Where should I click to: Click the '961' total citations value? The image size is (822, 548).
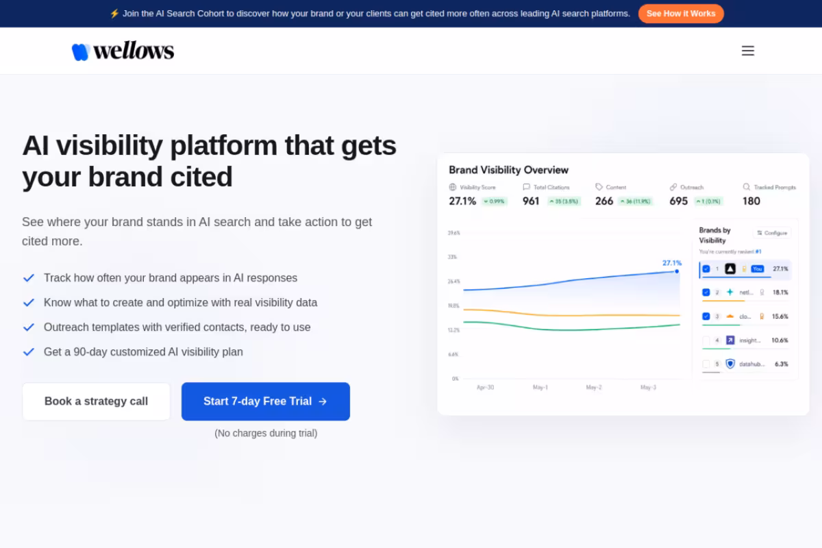click(531, 201)
